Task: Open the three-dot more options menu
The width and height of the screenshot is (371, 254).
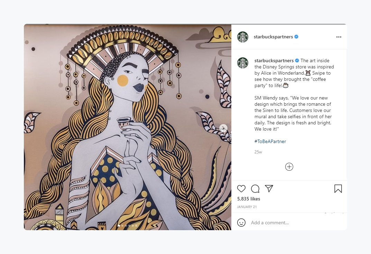Action: click(339, 37)
